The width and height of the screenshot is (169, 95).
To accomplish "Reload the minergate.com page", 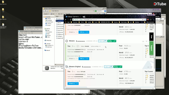I will [71, 20].
